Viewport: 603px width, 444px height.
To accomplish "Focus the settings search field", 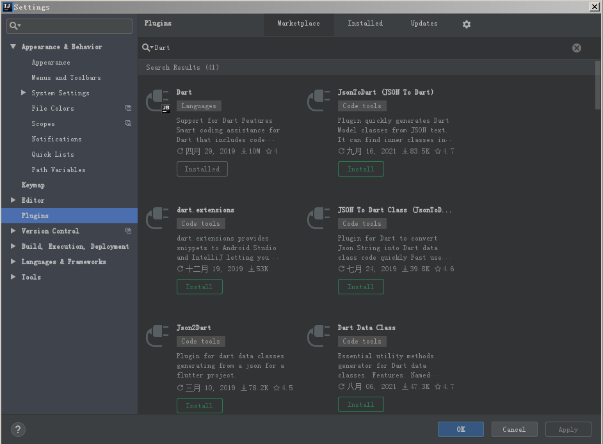I will click(x=69, y=26).
